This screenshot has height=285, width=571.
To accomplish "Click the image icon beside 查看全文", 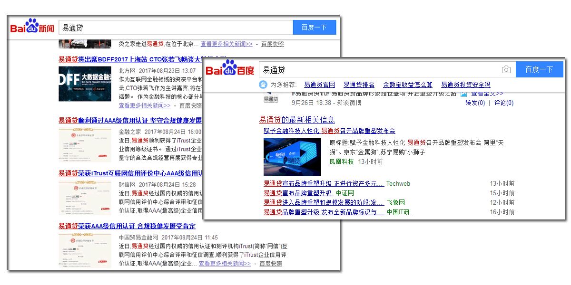I will (x=463, y=95).
